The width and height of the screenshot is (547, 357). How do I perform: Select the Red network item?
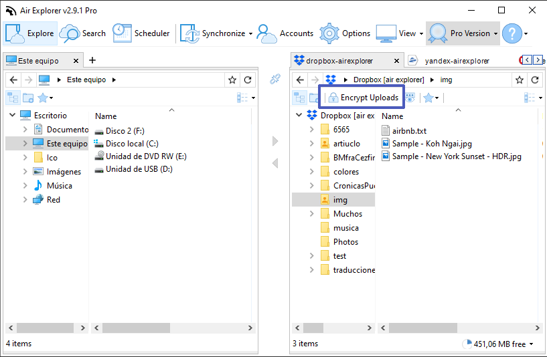click(x=54, y=200)
